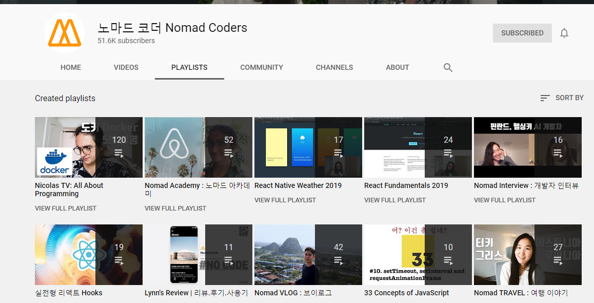Click the React atom Hooks thumbnail
Image resolution: width=594 pixels, height=303 pixels.
click(89, 254)
